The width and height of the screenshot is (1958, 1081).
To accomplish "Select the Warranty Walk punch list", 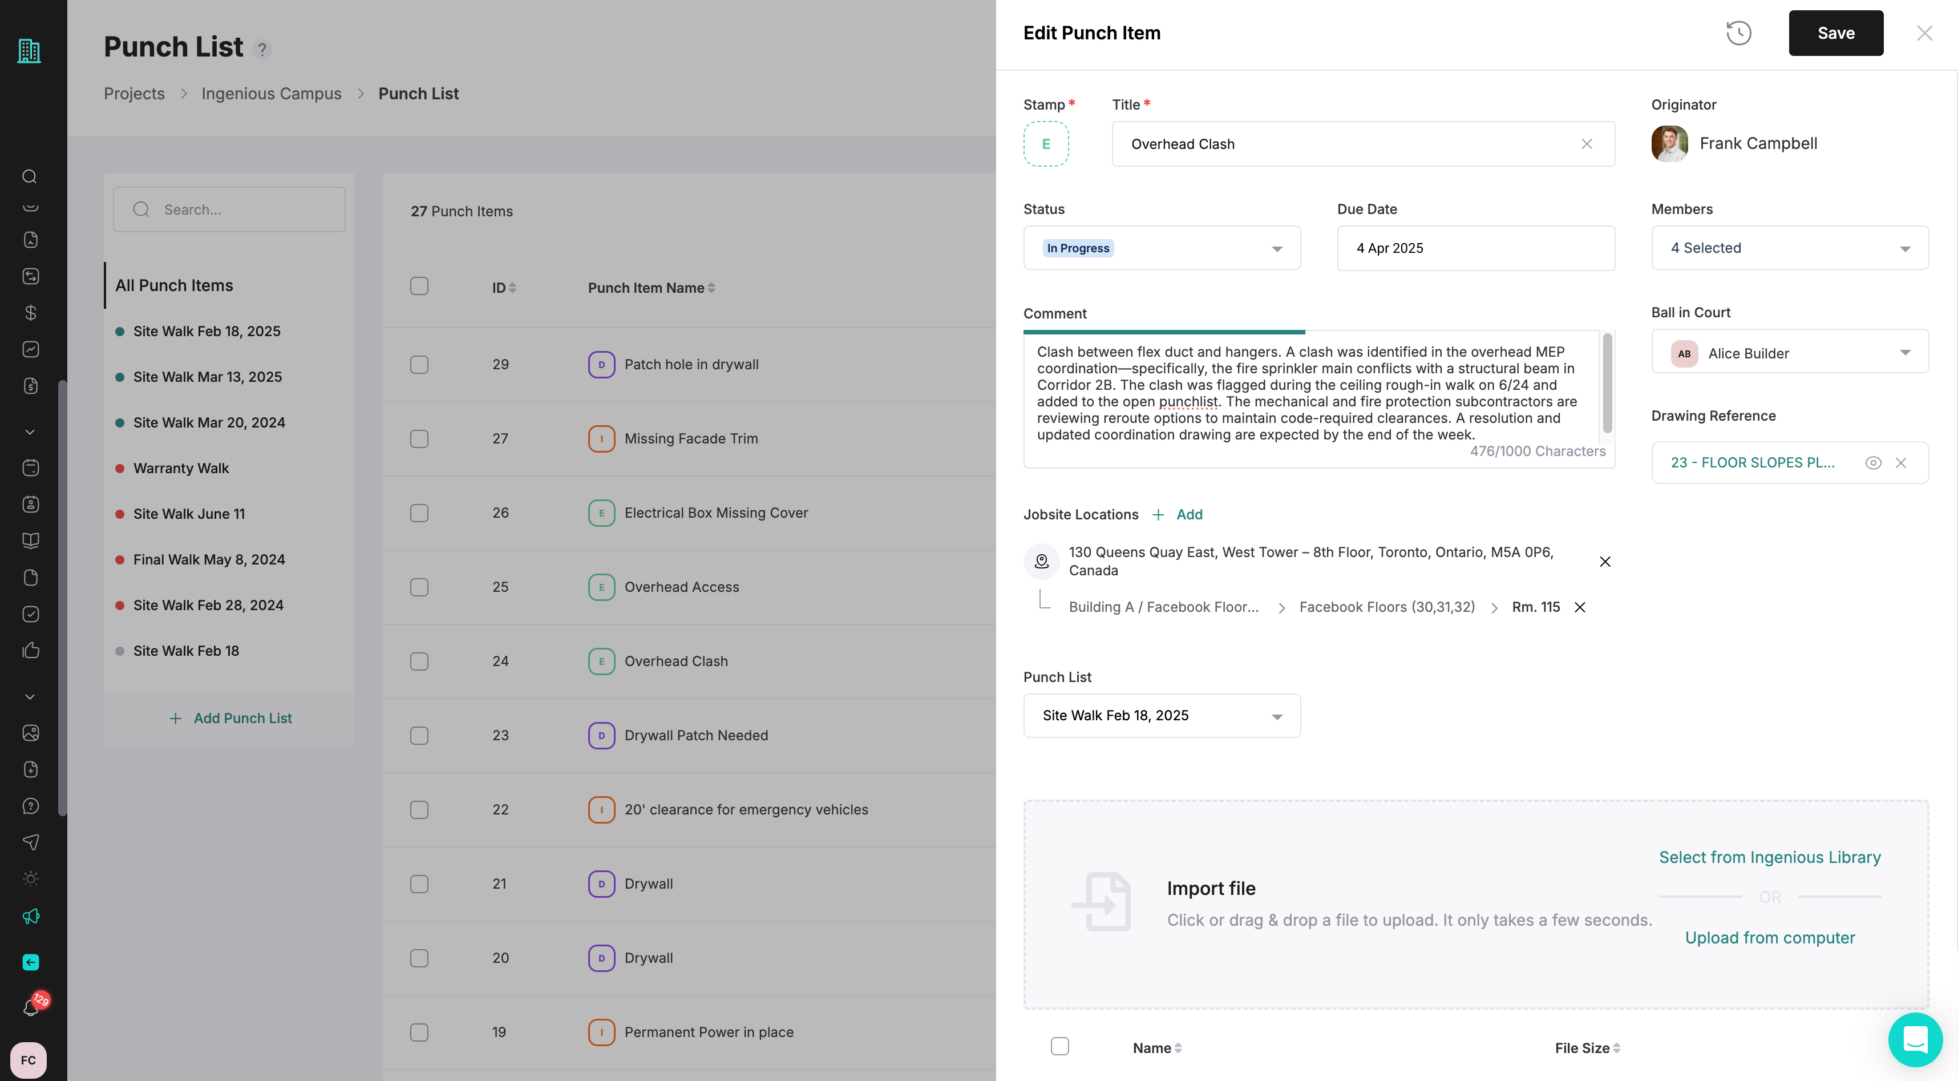I will pos(181,468).
